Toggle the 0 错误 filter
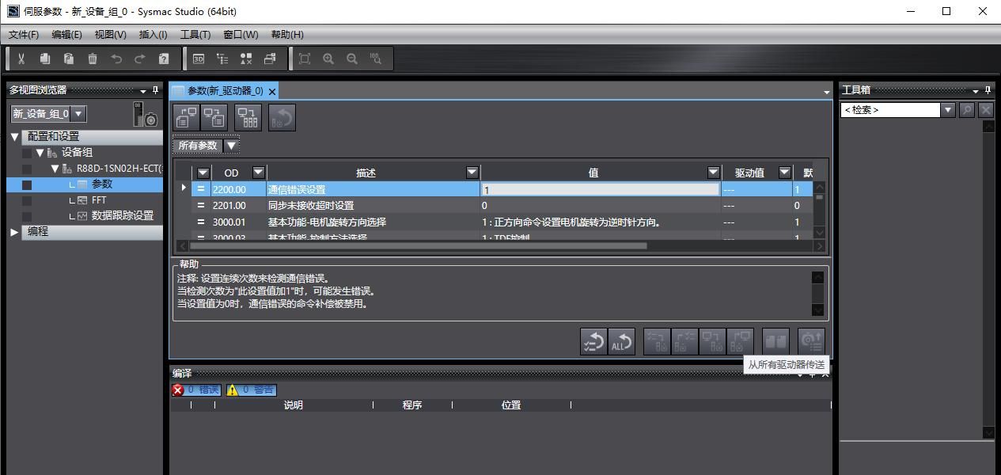 click(x=196, y=389)
